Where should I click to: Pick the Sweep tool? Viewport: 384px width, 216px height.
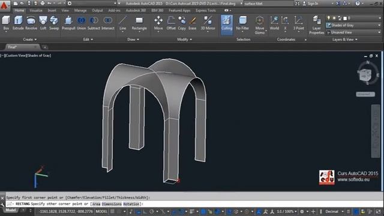click(54, 23)
